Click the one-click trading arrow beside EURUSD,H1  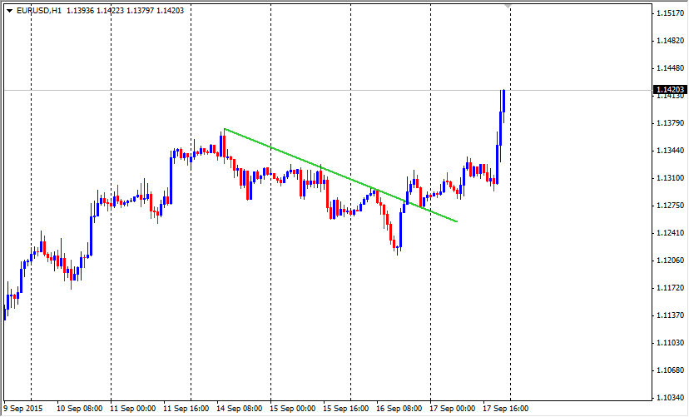[x=9, y=11]
